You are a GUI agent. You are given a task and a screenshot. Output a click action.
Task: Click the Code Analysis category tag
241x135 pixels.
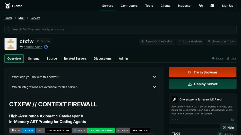[191, 41]
